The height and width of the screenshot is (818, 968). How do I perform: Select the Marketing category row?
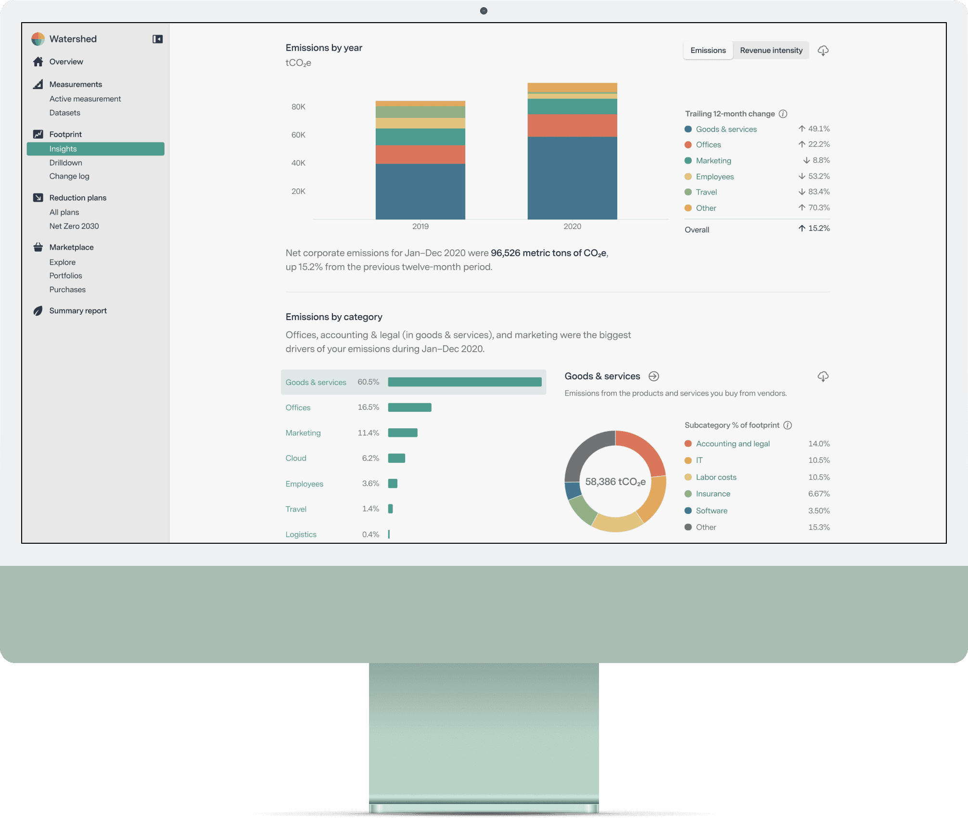pyautogui.click(x=413, y=433)
